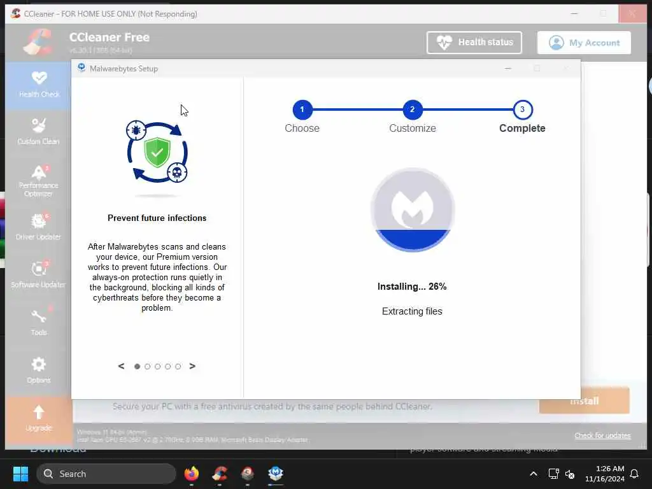Image resolution: width=652 pixels, height=489 pixels.
Task: Click the 'Prevent future infections' heading
Action: tap(157, 218)
